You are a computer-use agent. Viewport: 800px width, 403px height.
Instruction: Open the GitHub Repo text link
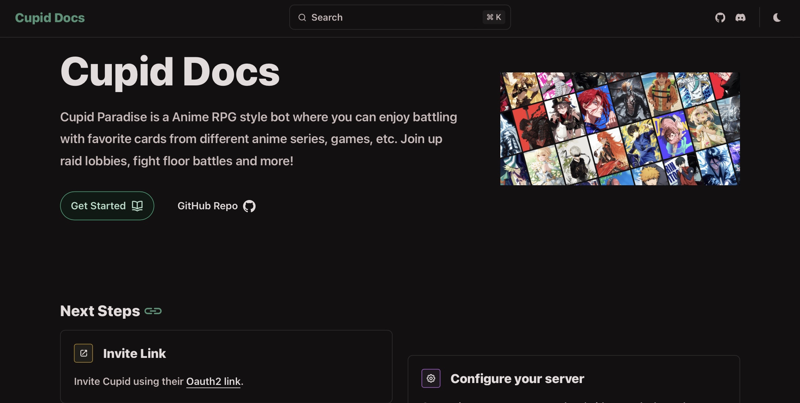[x=207, y=206]
